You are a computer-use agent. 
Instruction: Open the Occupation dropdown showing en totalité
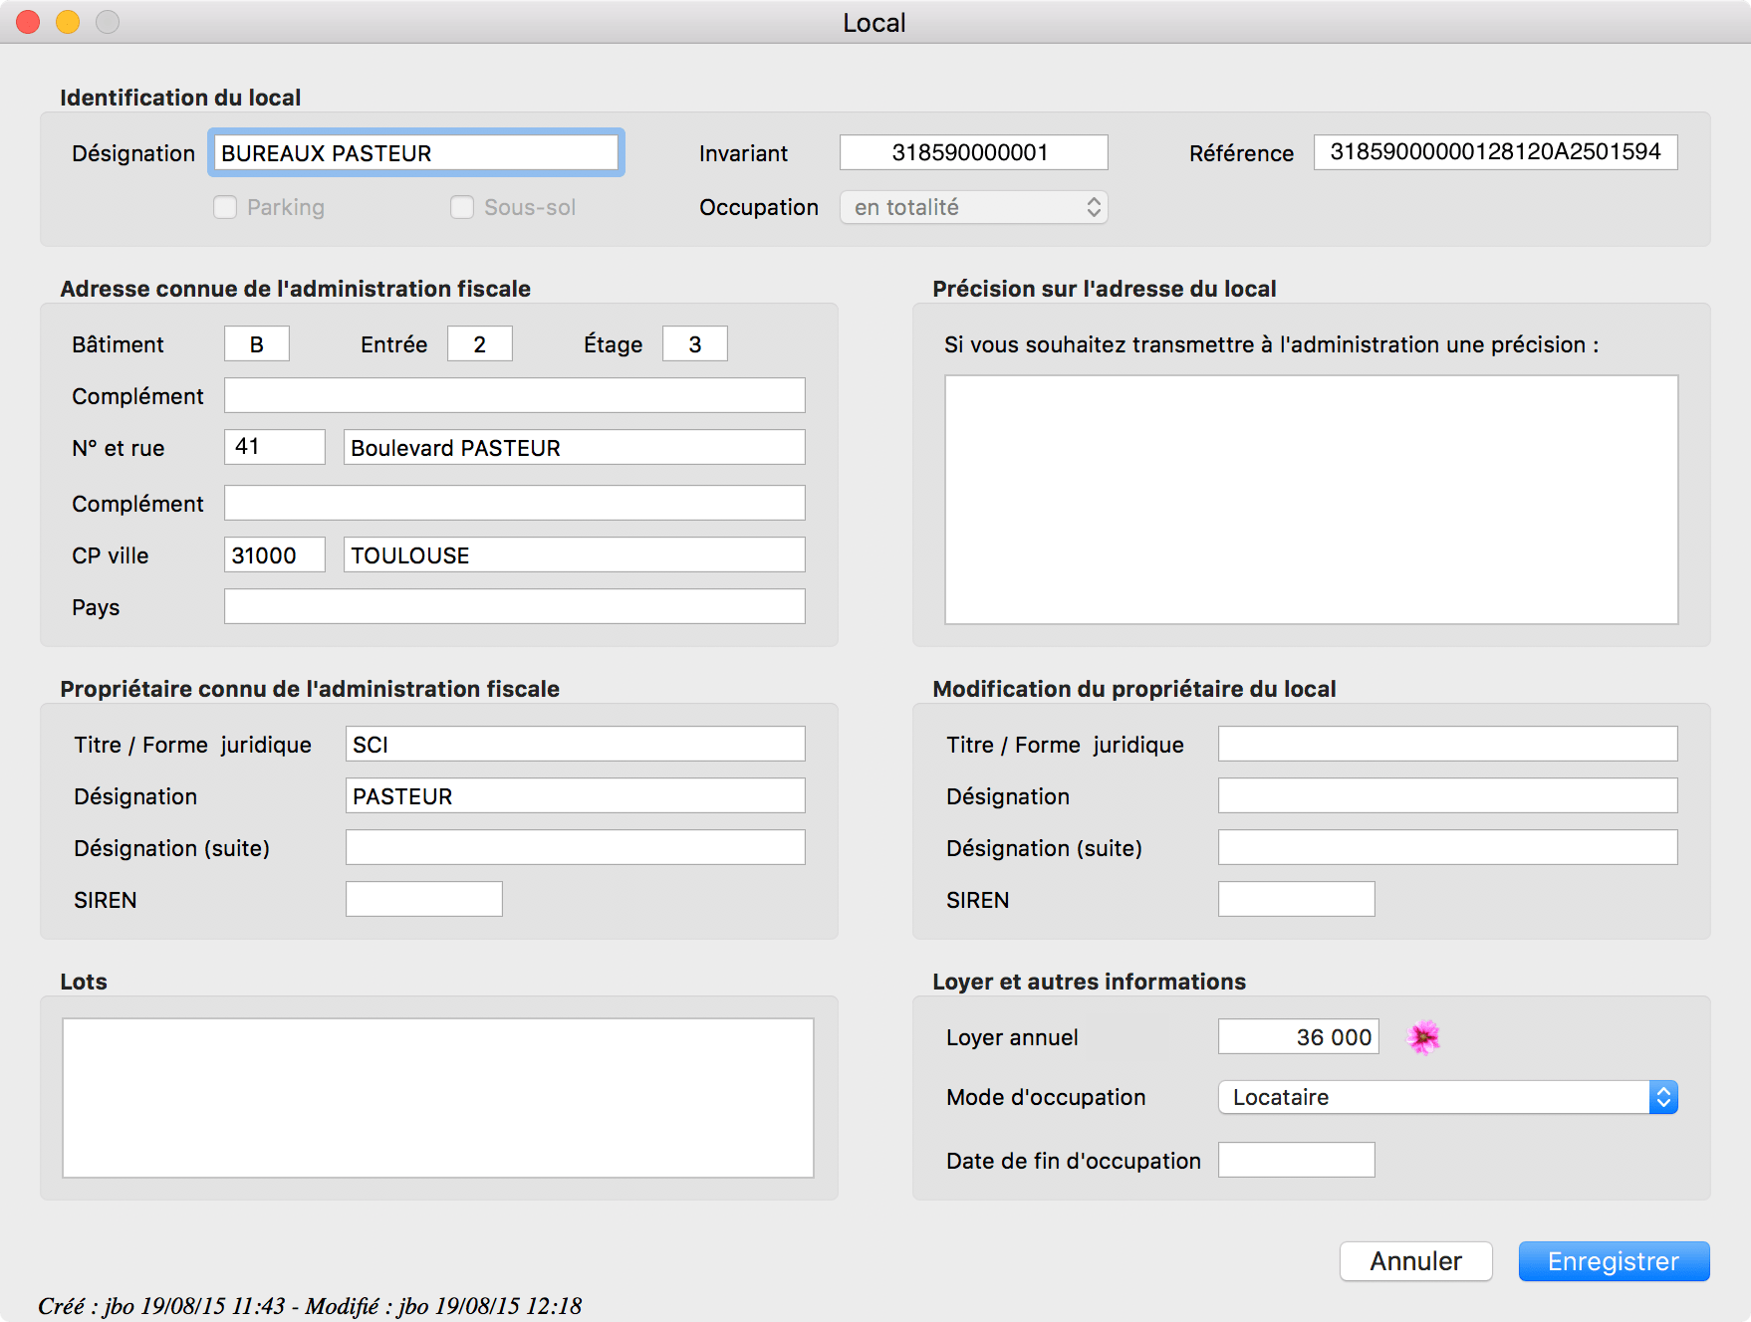pyautogui.click(x=973, y=207)
